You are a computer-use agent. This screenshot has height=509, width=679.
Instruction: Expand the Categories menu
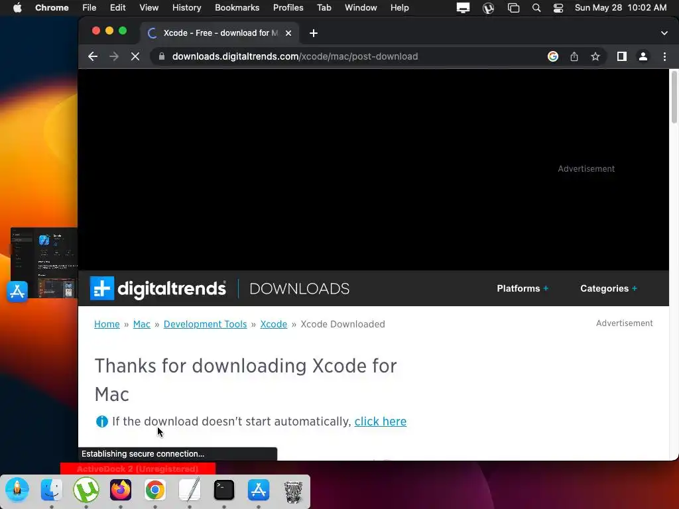(609, 288)
